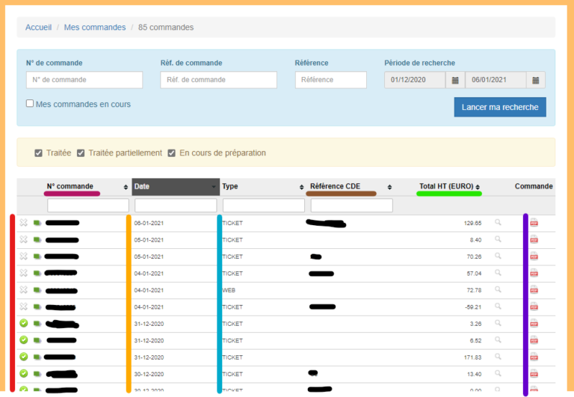Viewport: 574px width, 397px height.
Task: Open the start date calendar picker icon
Action: (455, 80)
